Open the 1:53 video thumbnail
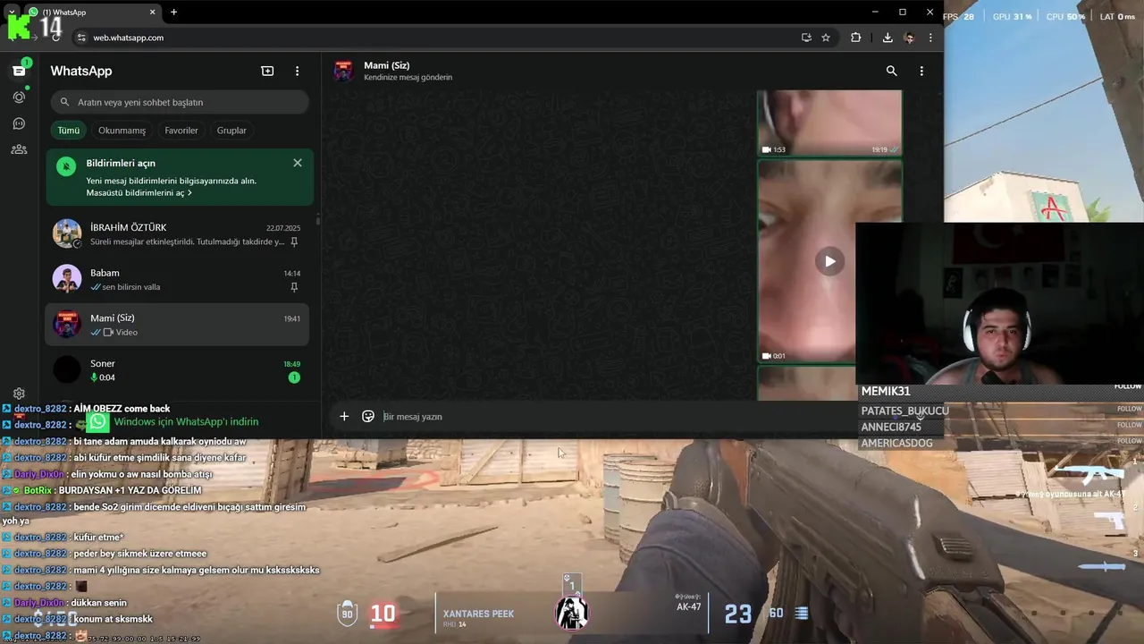 (829, 123)
